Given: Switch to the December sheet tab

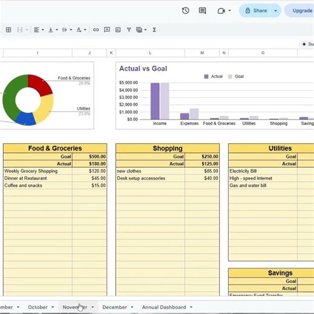Looking at the screenshot, I should click(x=115, y=307).
